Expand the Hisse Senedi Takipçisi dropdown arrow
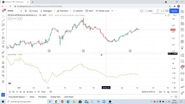The image size is (185, 104). [x=27, y=97]
